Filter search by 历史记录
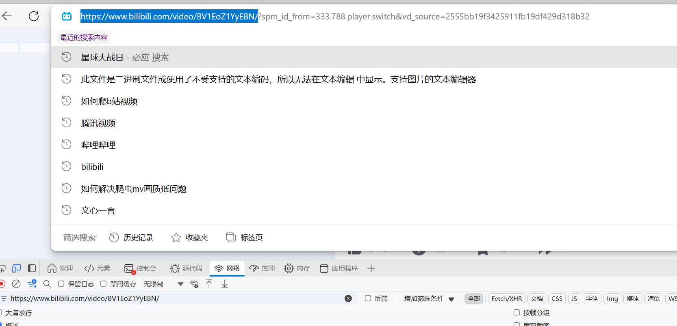677x326 pixels. click(x=131, y=238)
